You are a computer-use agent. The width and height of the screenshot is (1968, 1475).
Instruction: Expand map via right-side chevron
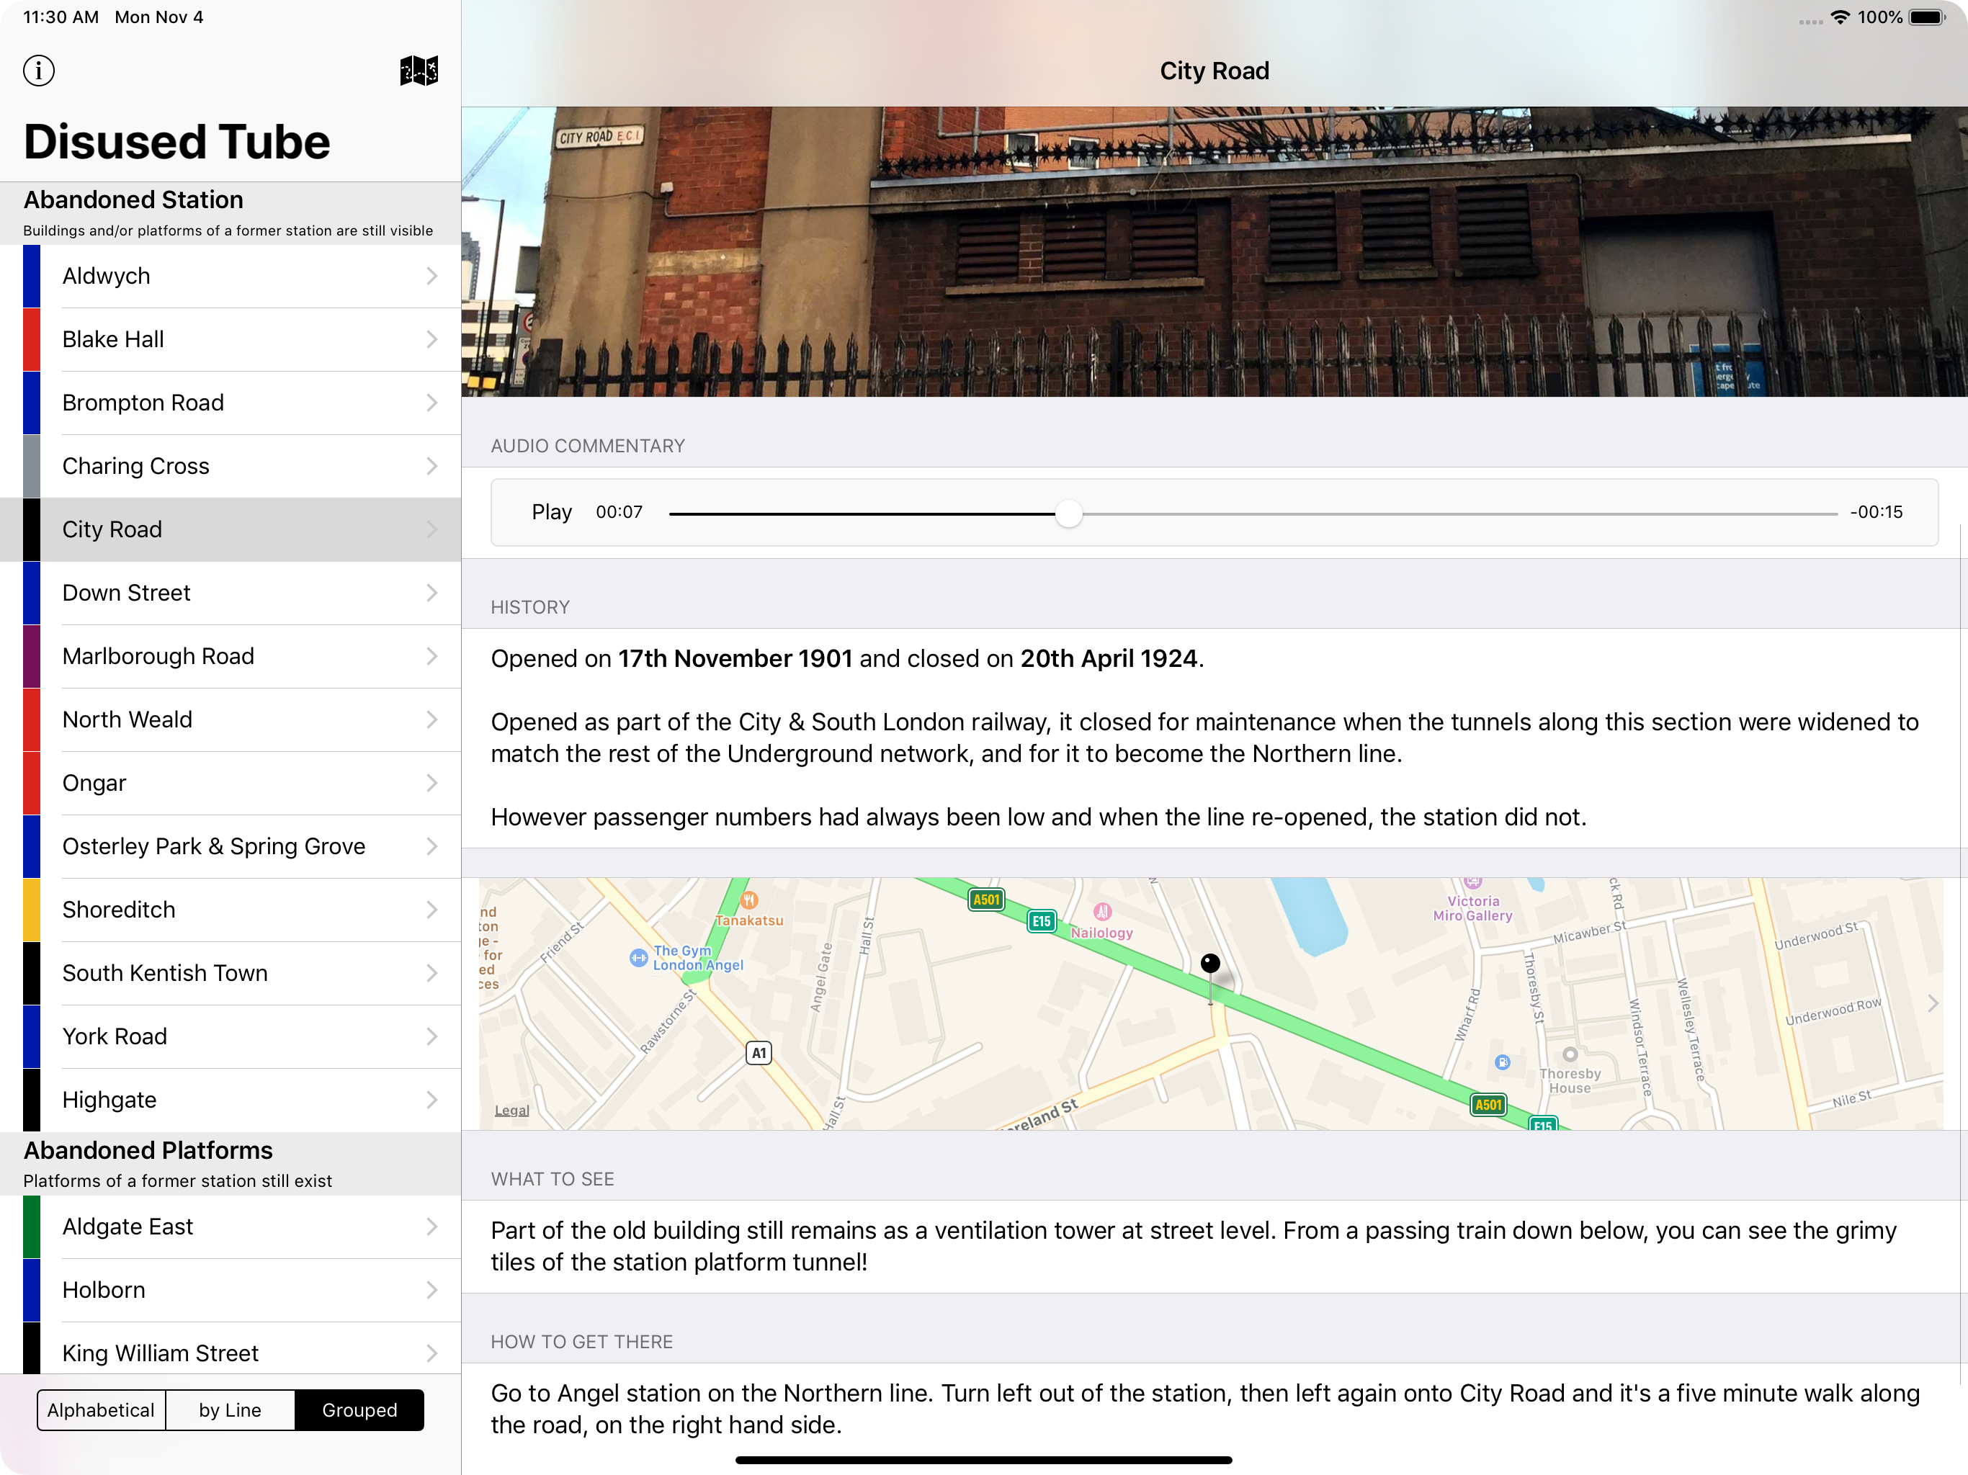(x=1933, y=1003)
